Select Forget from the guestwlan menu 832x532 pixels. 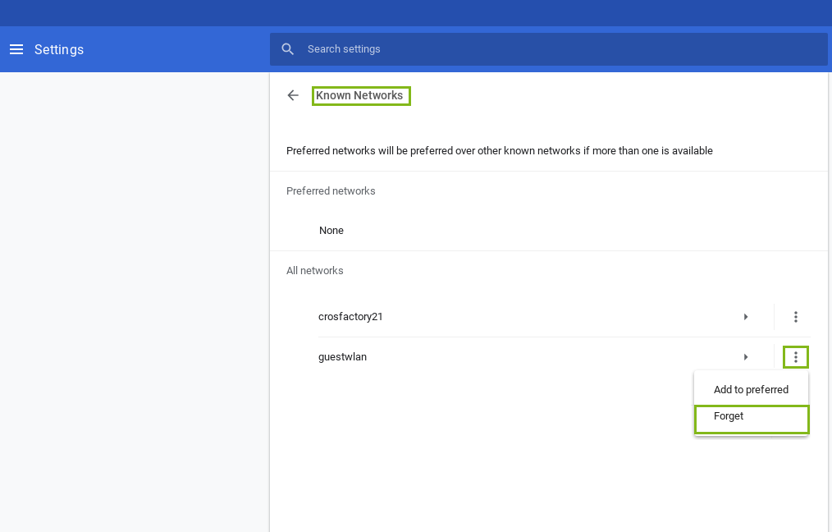(x=729, y=416)
